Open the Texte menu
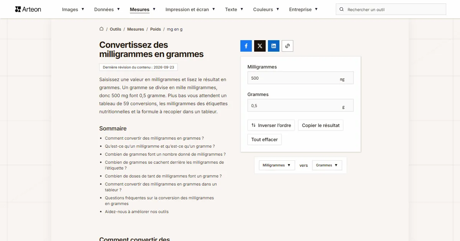This screenshot has height=241, width=460. click(x=234, y=9)
